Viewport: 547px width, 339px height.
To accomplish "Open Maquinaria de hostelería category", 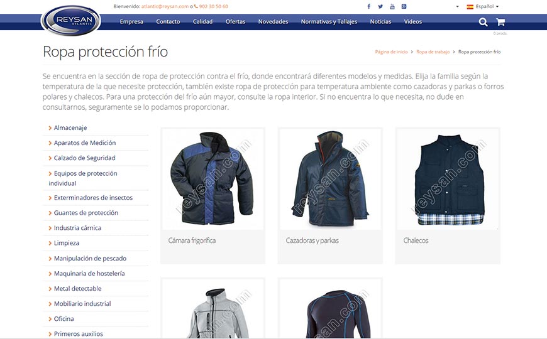I will [x=89, y=274].
